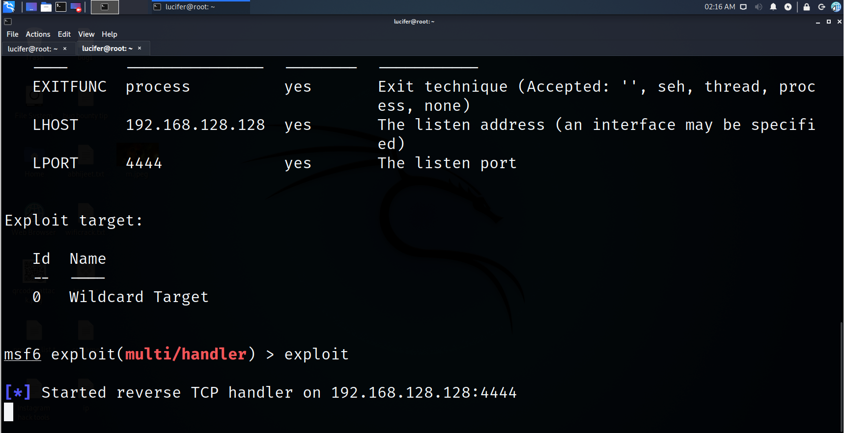Expand the Help menu
The width and height of the screenshot is (845, 433).
pos(109,34)
